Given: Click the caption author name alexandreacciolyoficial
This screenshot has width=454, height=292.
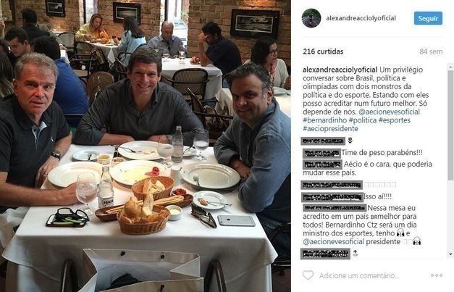Looking at the screenshot, I should (x=340, y=70).
